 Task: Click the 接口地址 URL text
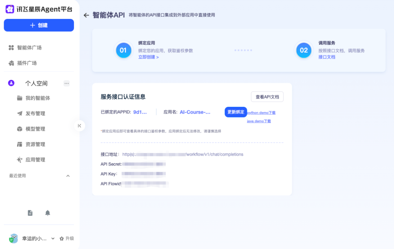click(x=183, y=154)
